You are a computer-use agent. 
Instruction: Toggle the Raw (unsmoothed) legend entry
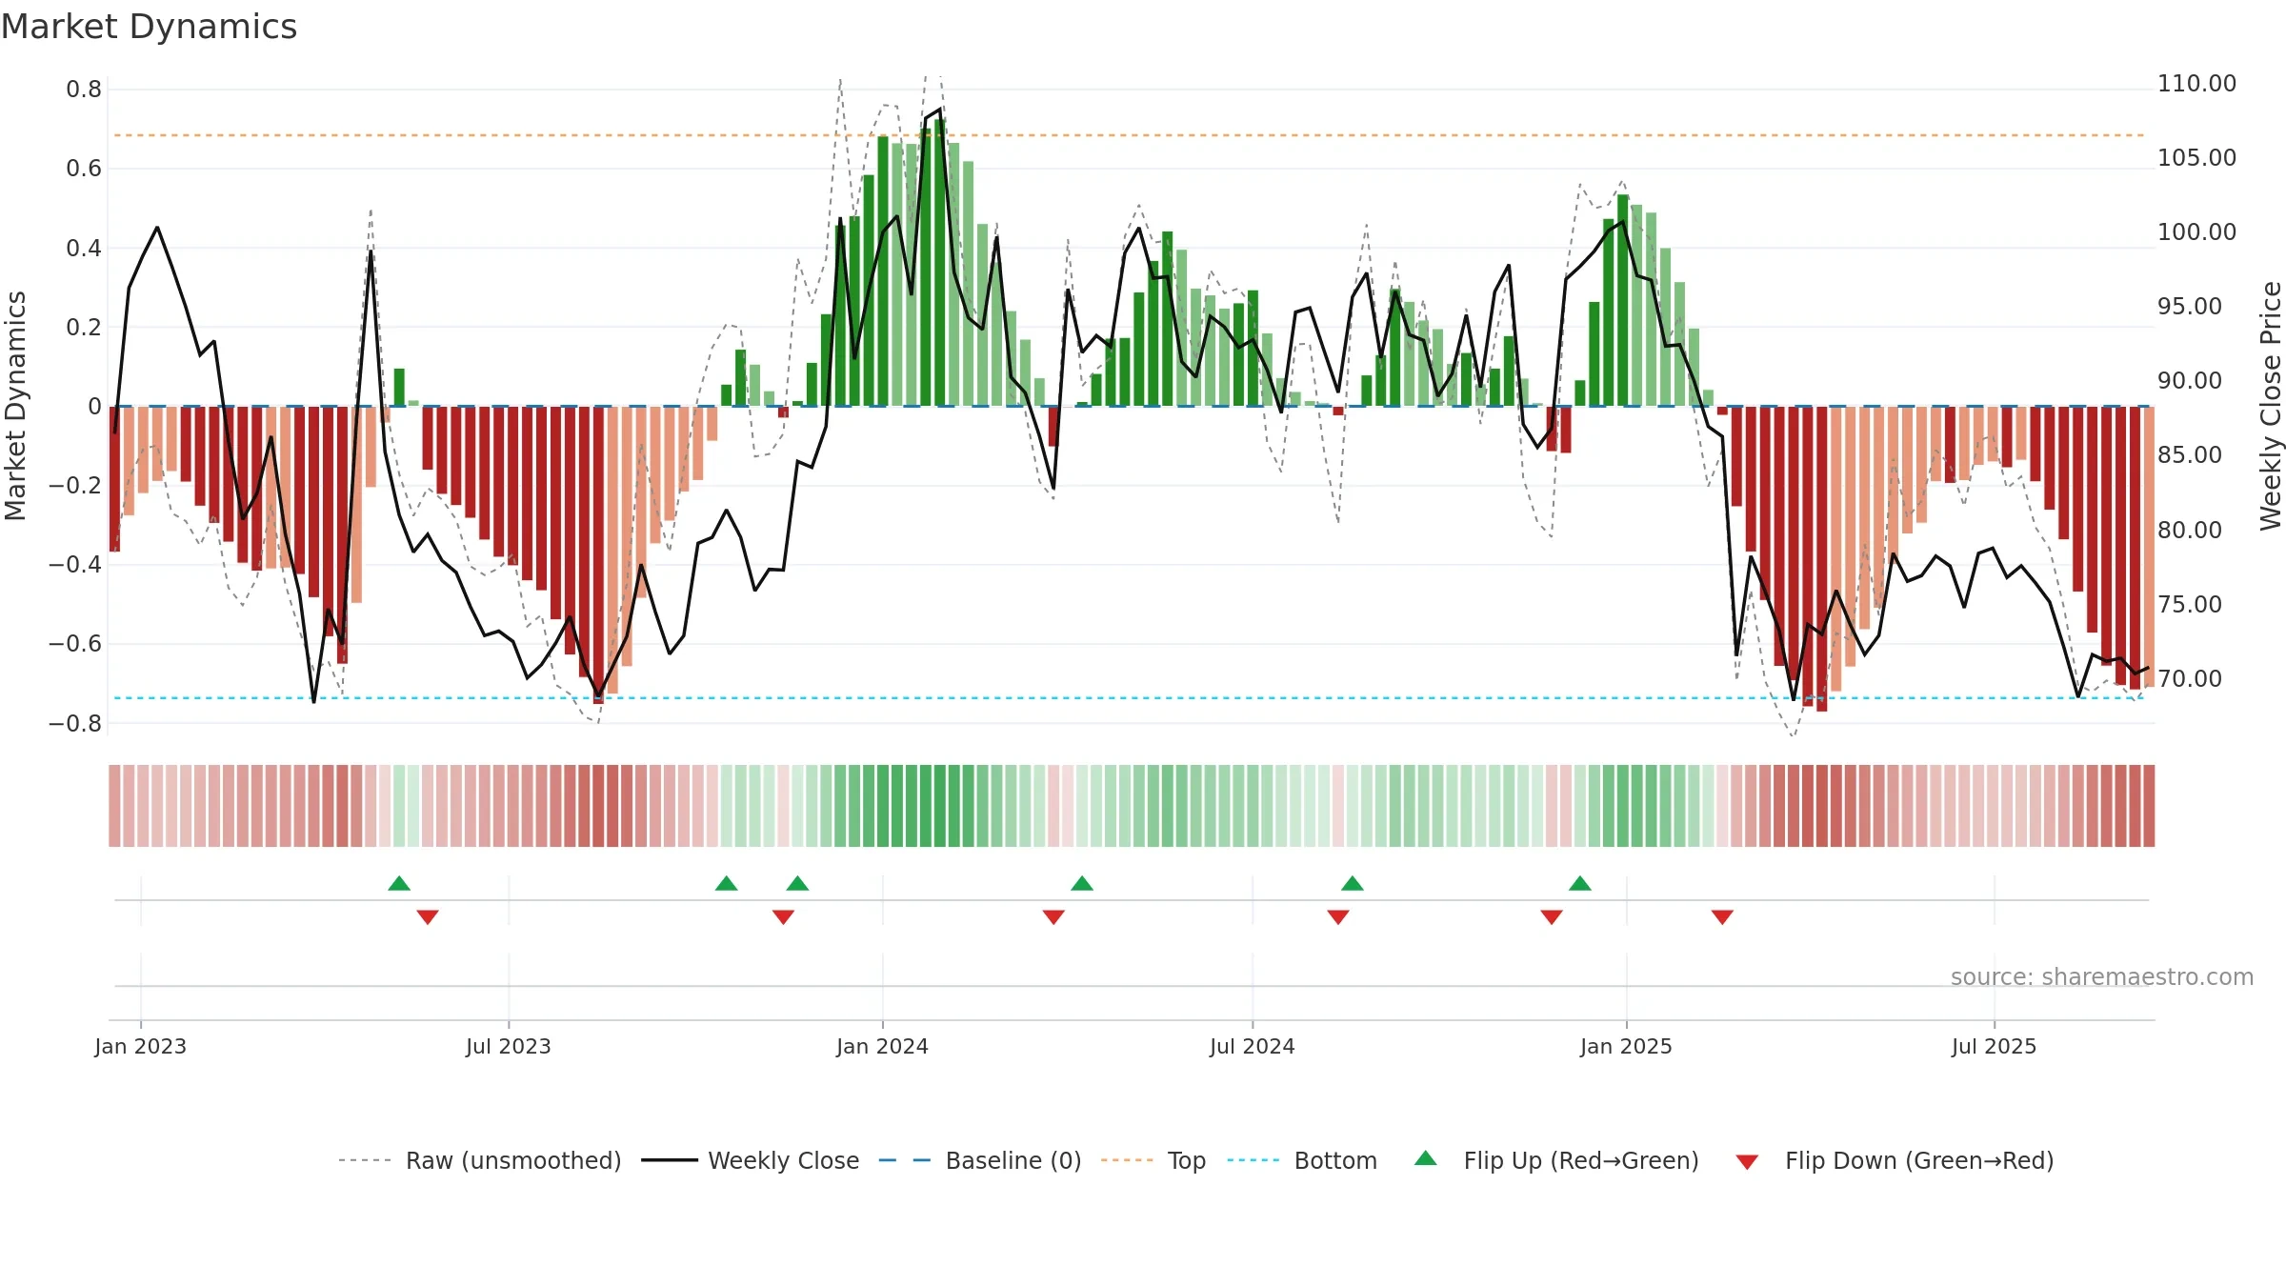click(x=479, y=1160)
